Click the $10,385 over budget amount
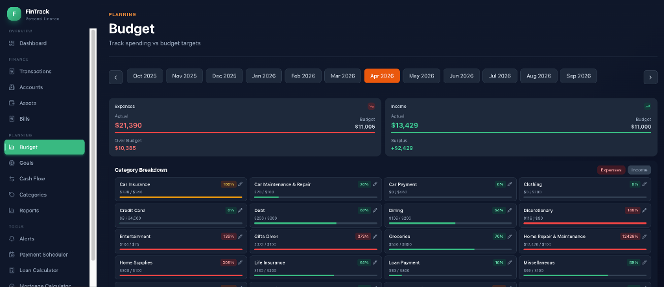Screen dimensions: 664x287 point(125,148)
